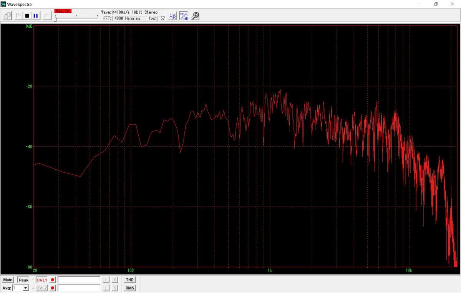461x293 pixels.
Task: Toggle the grayed OVL2 overlay button
Action: pyautogui.click(x=41, y=288)
